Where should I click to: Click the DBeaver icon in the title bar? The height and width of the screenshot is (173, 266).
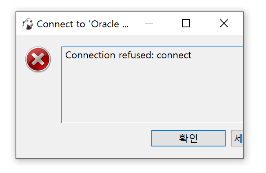coord(28,24)
